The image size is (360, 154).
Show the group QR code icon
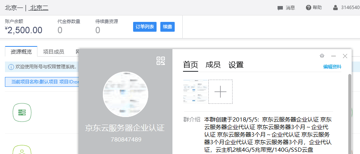(x=161, y=61)
